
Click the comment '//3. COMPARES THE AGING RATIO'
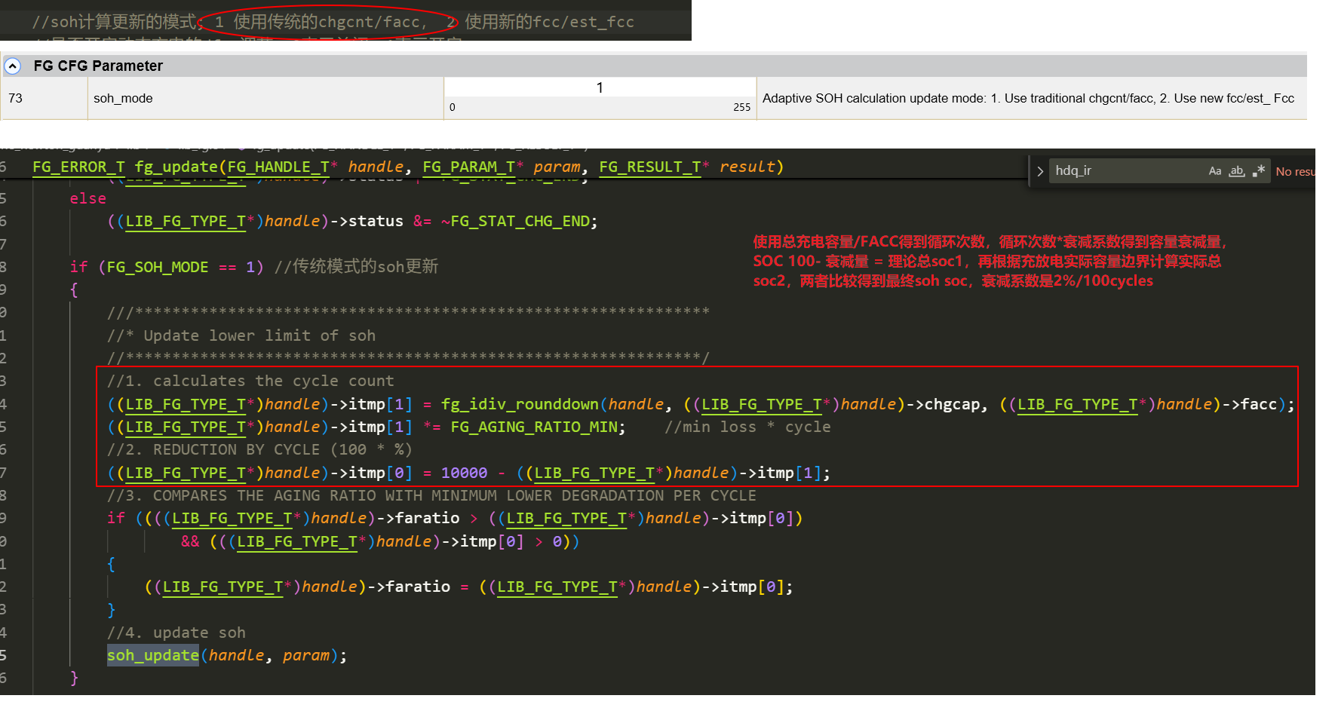pyautogui.click(x=431, y=495)
